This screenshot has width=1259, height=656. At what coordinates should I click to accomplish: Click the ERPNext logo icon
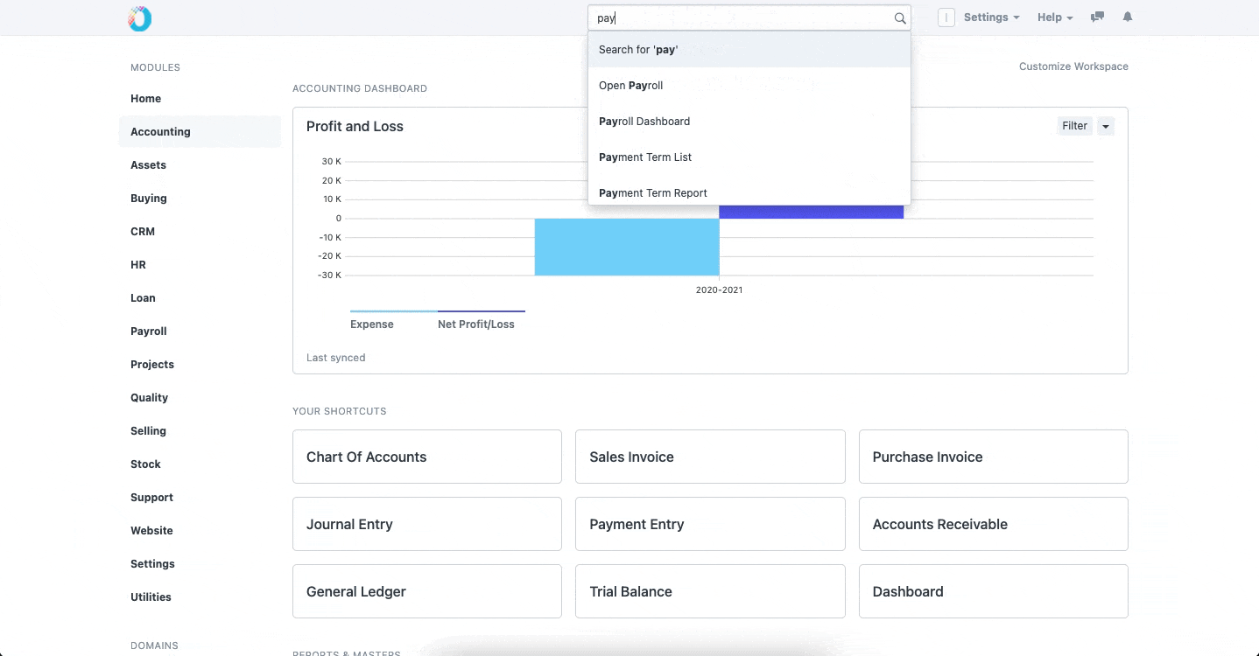tap(140, 17)
